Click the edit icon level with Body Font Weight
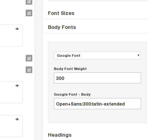Viewport: 149px width, 140px height. (x=29, y=70)
